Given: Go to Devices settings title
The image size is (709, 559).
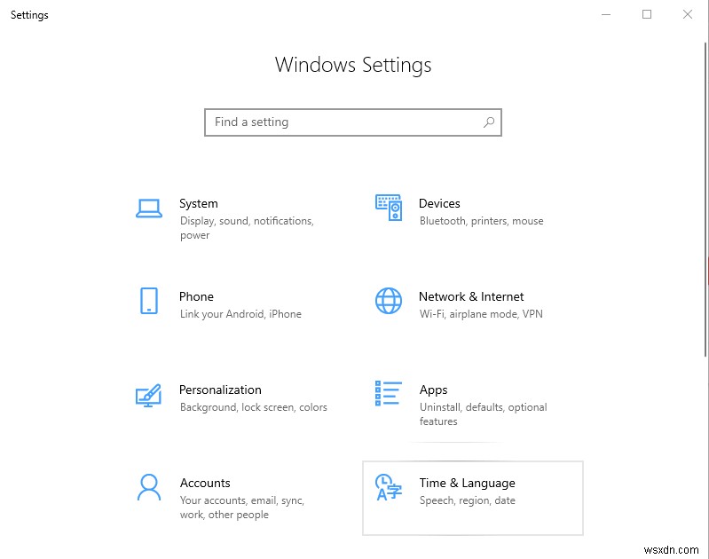Looking at the screenshot, I should pos(439,203).
